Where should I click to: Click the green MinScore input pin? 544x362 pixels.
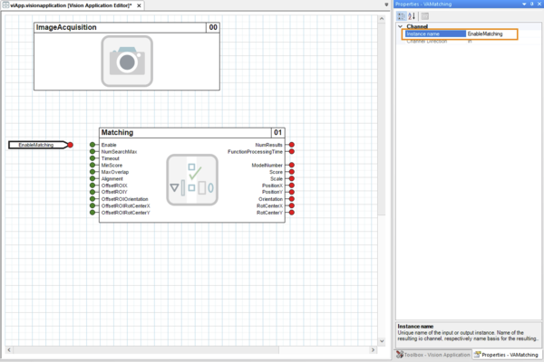92,166
